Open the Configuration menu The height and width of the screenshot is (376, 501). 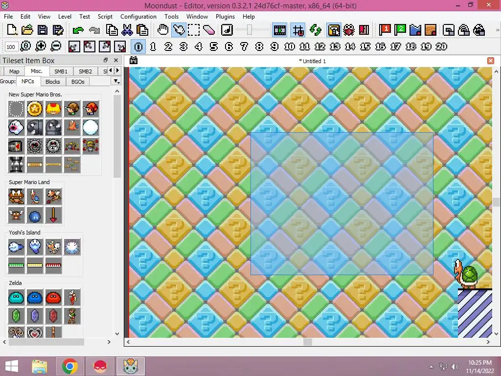pyautogui.click(x=138, y=17)
